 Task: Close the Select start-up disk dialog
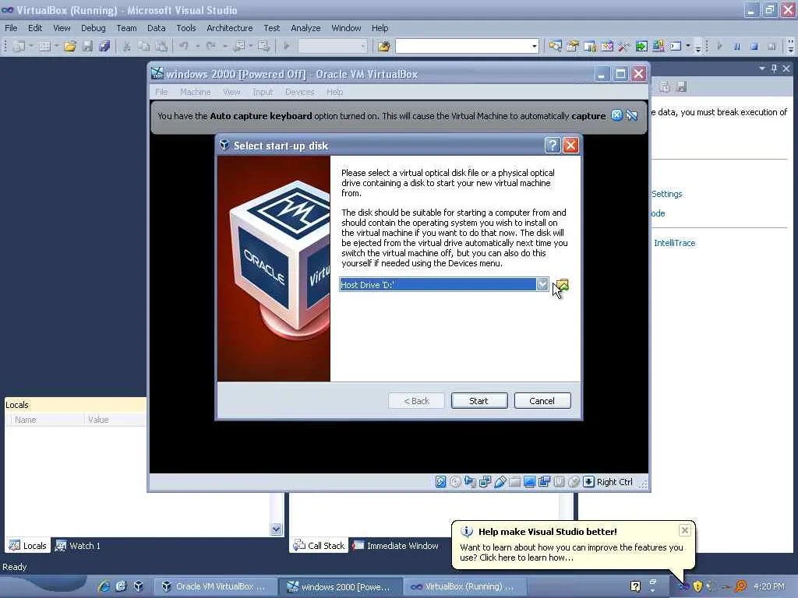(570, 146)
